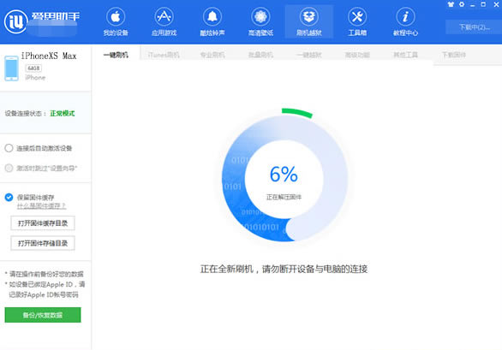Open 什么是固件缓存? help link
Viewport: 502px width, 350px height.
(42, 205)
